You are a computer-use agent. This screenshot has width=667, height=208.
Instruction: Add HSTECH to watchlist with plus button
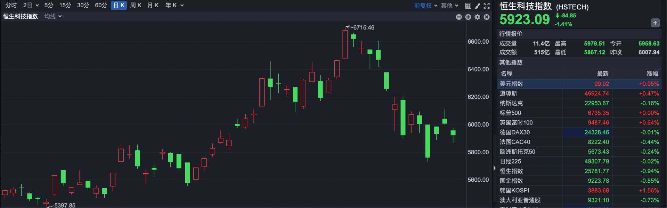655,23
